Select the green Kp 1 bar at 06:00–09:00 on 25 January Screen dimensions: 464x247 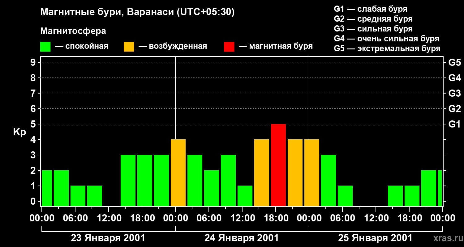[345, 196]
